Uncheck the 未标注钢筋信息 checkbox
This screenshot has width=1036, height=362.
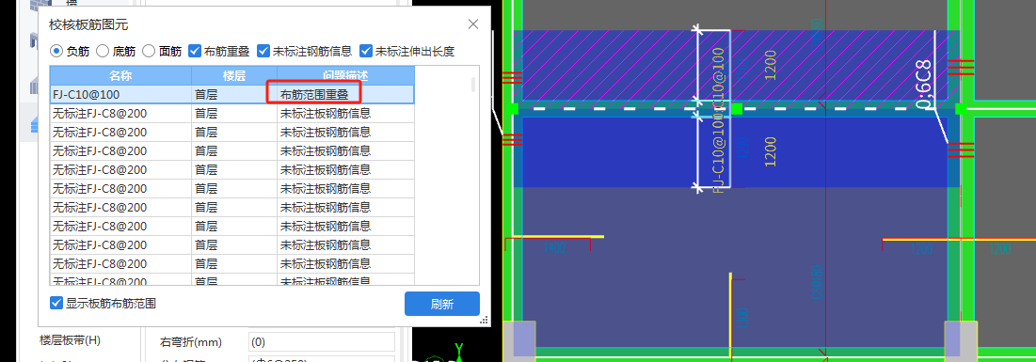pos(263,50)
